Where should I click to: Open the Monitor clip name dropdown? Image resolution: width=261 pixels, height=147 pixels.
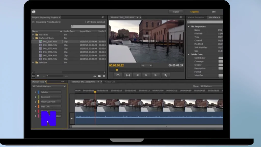pos(137,17)
